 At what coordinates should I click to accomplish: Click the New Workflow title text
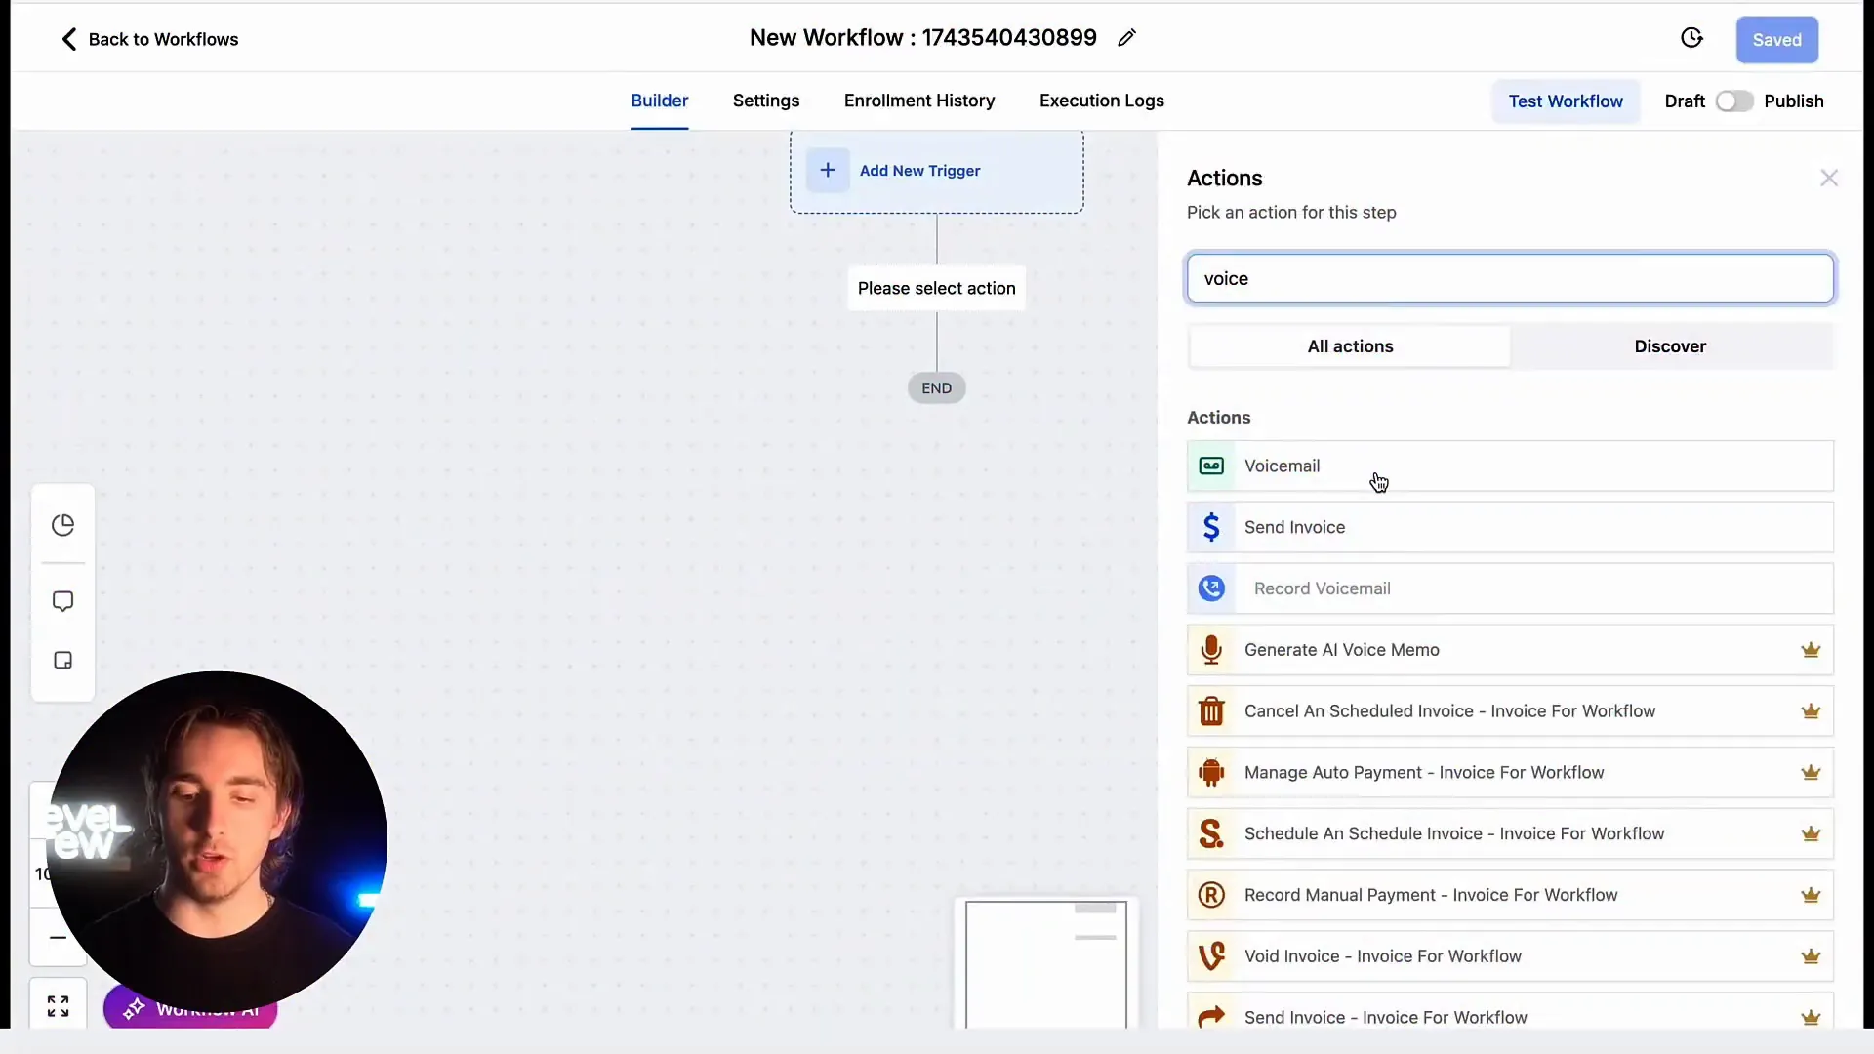[x=922, y=38]
